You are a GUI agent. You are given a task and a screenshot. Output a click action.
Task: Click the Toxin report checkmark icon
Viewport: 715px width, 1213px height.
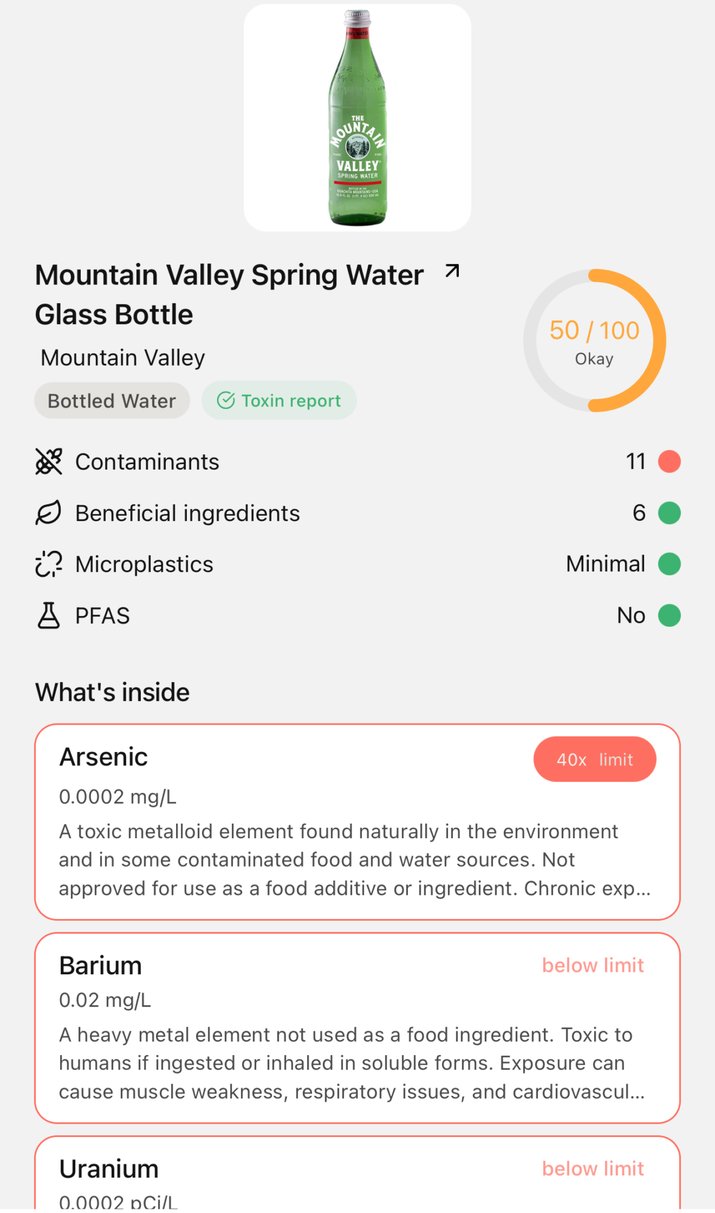pyautogui.click(x=226, y=401)
